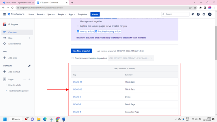Open the app switcher grid icon

pos(4,14)
